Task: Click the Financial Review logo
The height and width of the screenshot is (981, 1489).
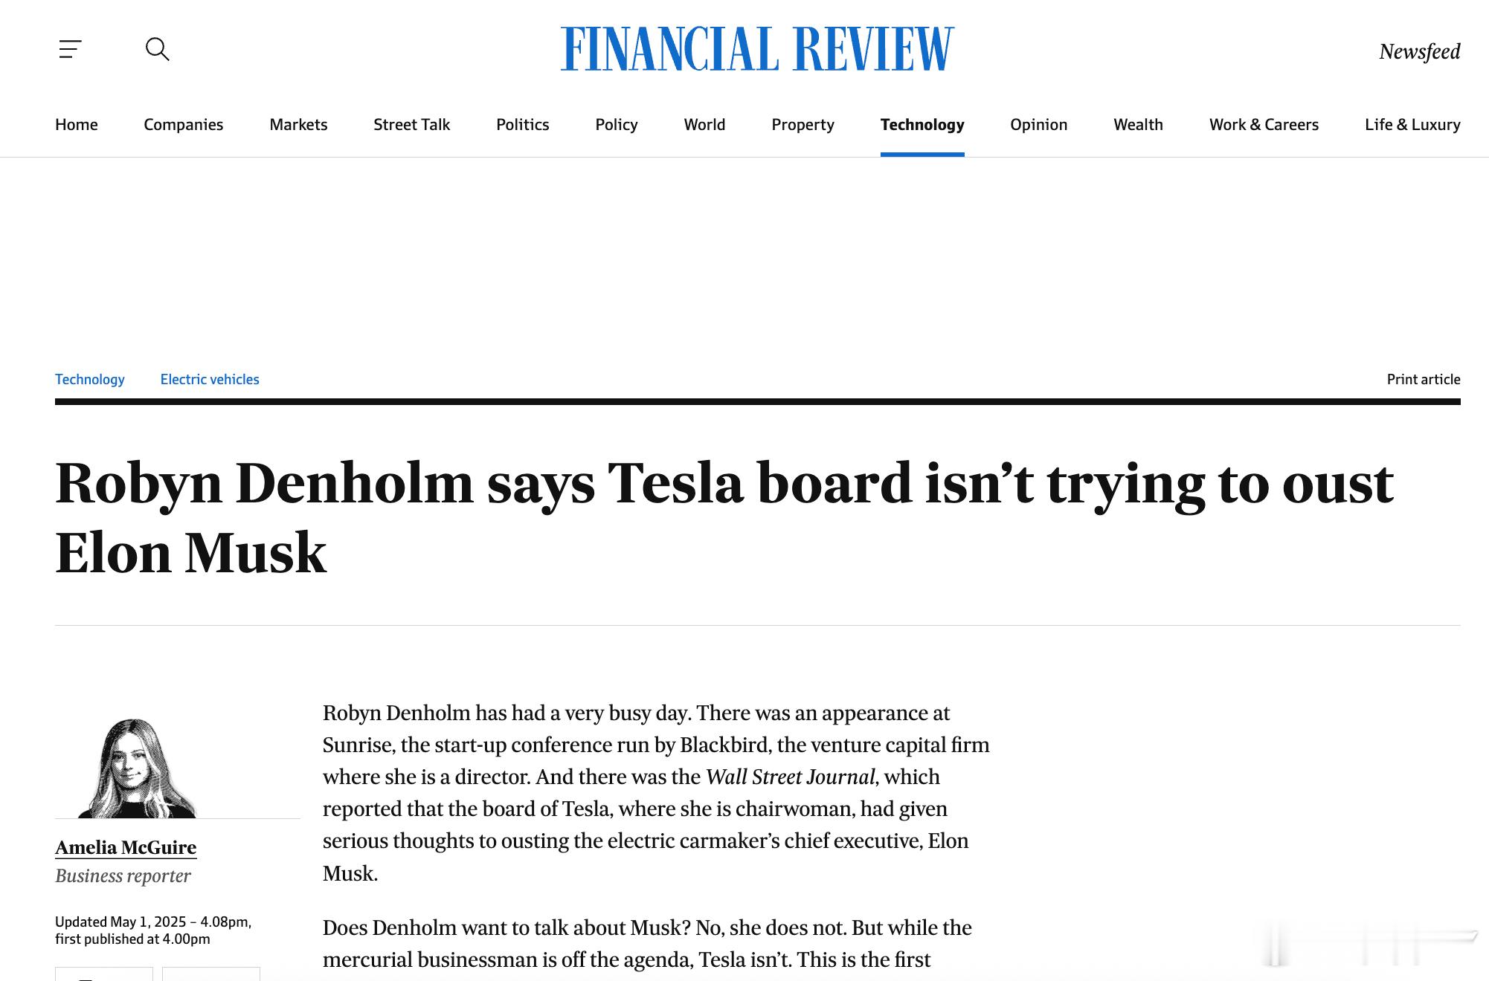Action: click(x=757, y=49)
